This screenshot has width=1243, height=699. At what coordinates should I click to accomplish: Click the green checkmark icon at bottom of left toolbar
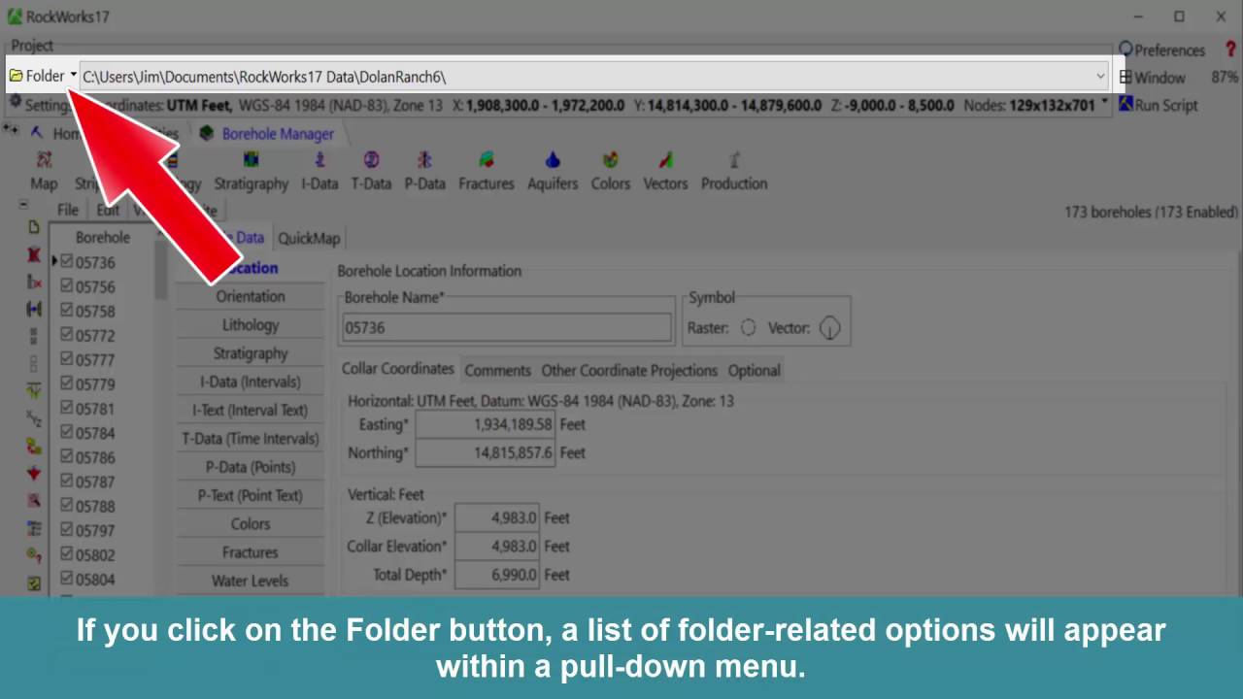coord(34,583)
